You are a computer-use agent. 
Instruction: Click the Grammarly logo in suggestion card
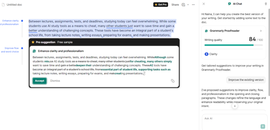(x=34, y=51)
